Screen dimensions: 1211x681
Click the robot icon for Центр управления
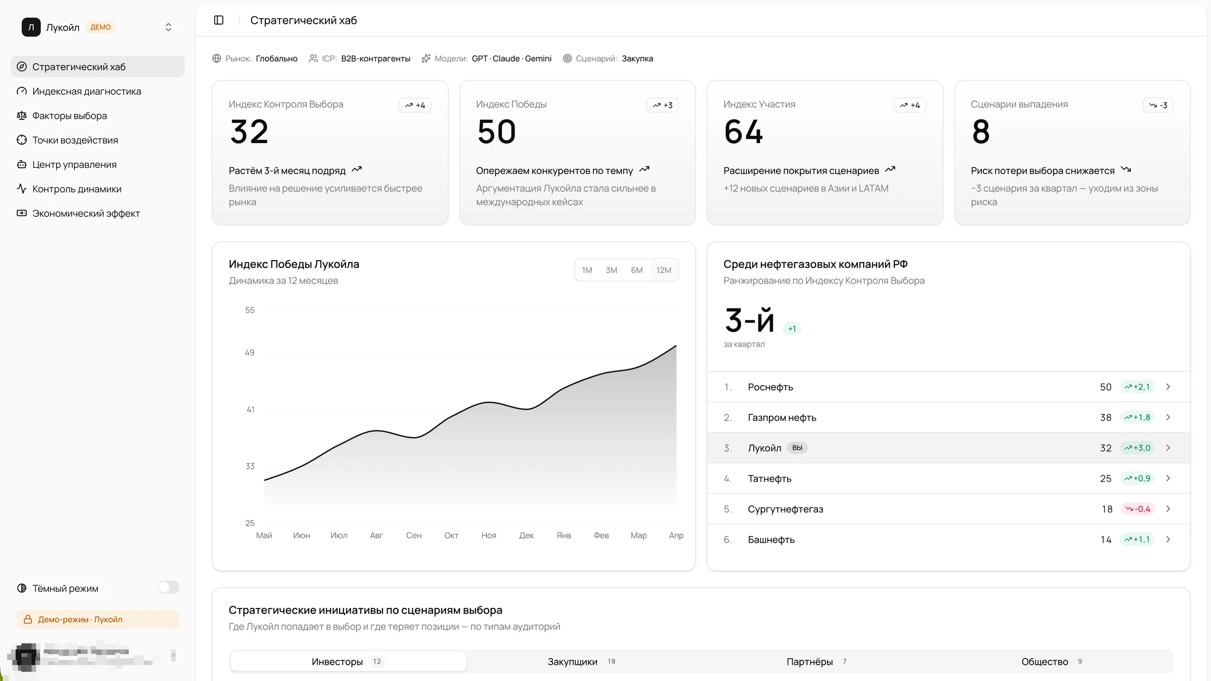pyautogui.click(x=22, y=164)
